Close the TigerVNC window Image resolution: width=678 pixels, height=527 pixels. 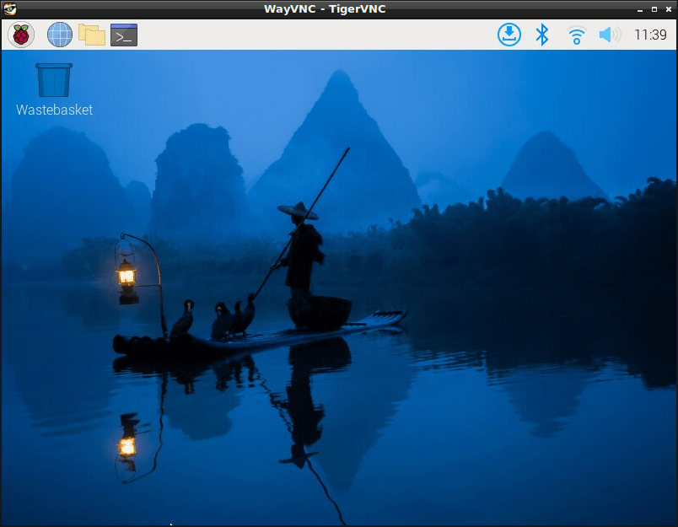[669, 9]
